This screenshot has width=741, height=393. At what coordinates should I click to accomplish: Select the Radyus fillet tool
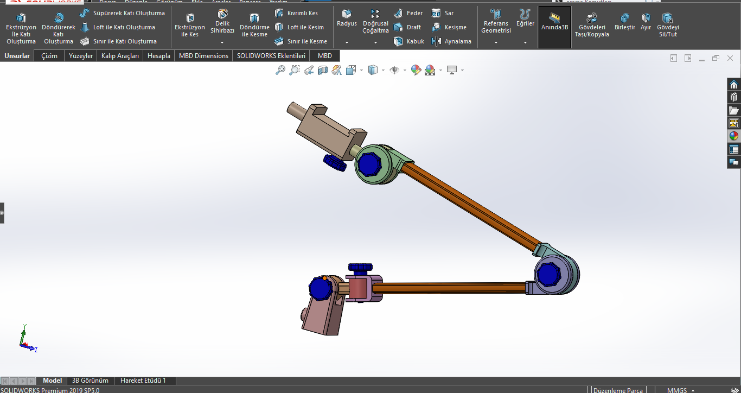coord(347,18)
